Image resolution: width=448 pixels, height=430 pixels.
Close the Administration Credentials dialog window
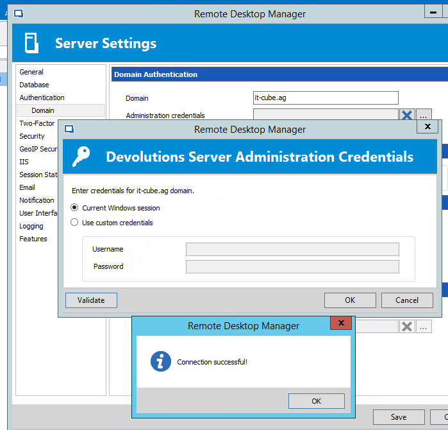coord(427,126)
